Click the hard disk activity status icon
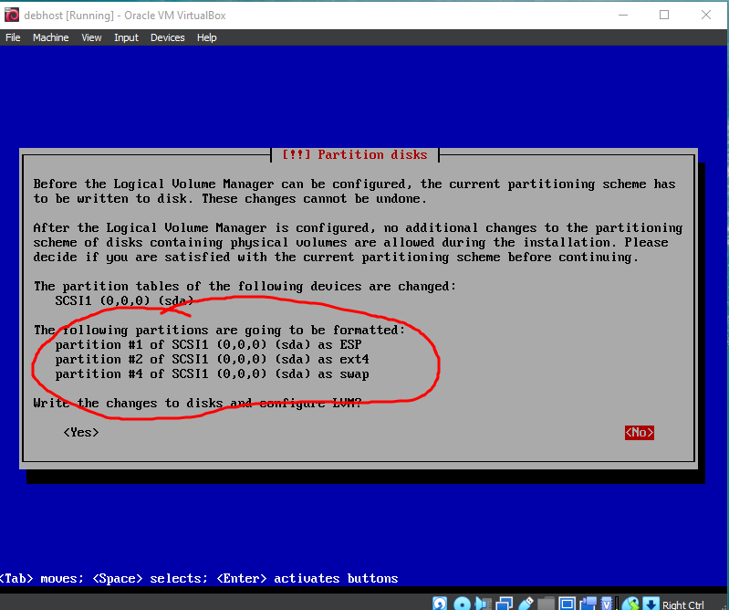Viewport: 729px width, 610px height. [440, 604]
